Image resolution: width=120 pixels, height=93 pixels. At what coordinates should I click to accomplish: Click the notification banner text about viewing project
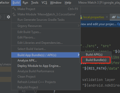click(98, 24)
